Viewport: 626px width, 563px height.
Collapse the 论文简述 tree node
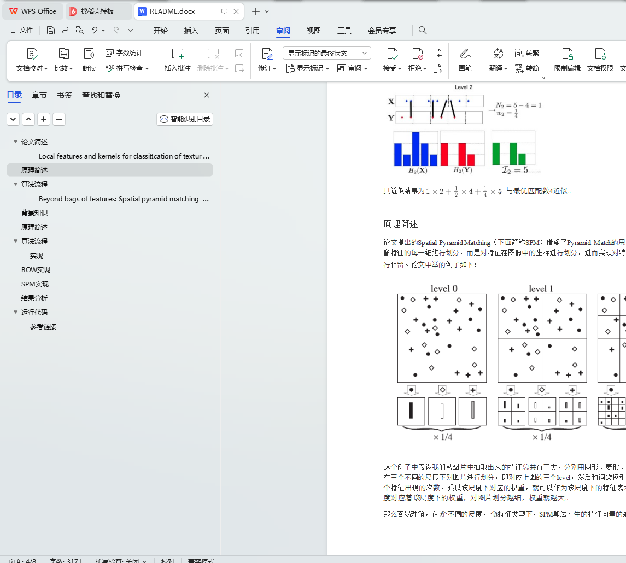point(15,142)
